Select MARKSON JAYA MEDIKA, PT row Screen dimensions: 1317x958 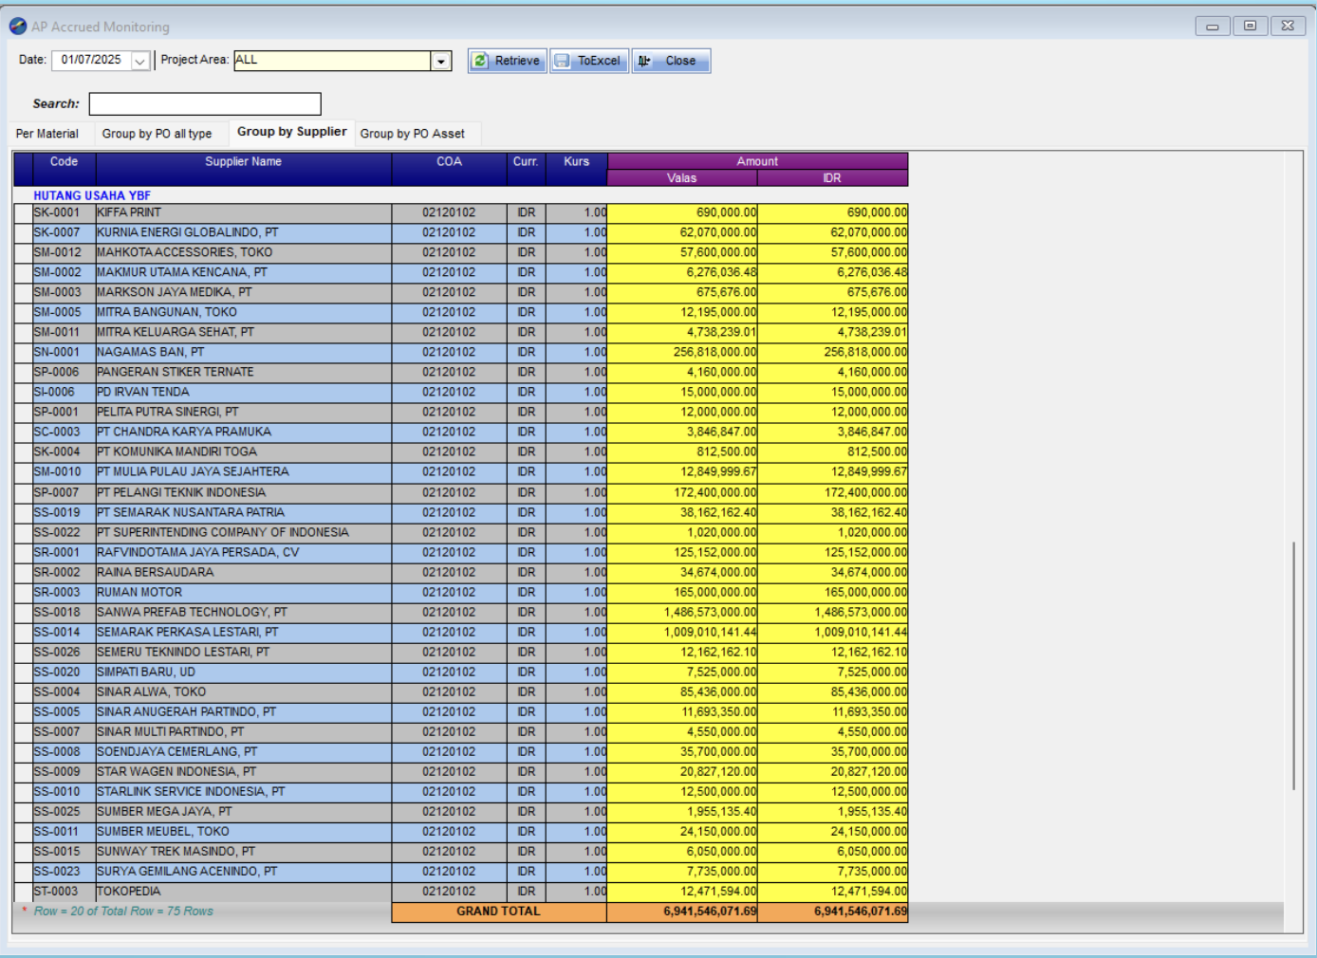[x=461, y=292]
